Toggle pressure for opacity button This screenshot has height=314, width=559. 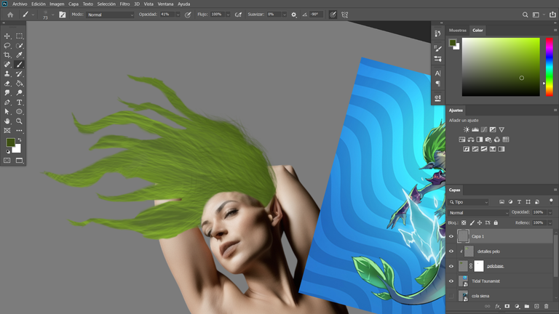pos(188,15)
